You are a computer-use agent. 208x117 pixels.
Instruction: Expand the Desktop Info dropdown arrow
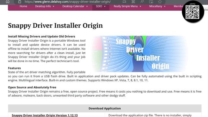(53, 6)
